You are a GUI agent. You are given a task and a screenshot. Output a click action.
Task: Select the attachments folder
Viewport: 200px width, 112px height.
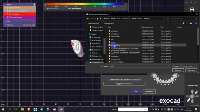point(115,37)
